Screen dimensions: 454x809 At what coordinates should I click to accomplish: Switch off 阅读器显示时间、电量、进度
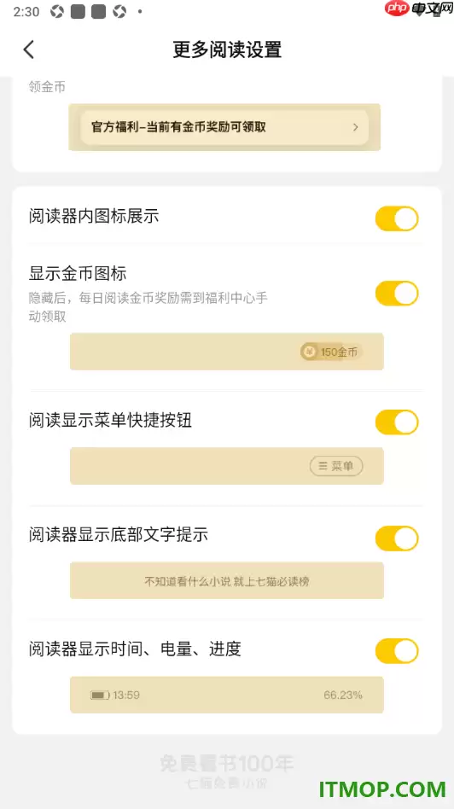click(396, 651)
